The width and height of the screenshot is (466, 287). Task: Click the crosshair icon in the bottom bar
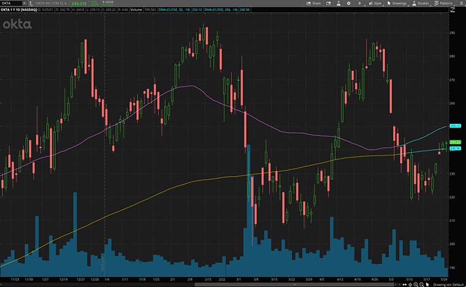[x=410, y=285]
